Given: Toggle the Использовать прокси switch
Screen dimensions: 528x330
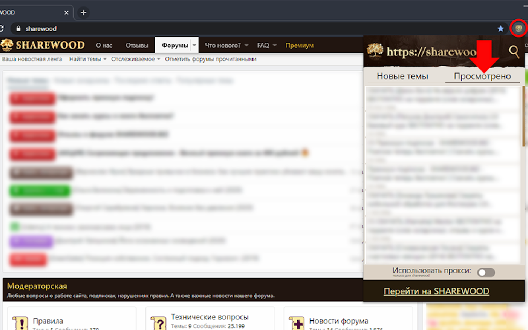Looking at the screenshot, I should (486, 272).
